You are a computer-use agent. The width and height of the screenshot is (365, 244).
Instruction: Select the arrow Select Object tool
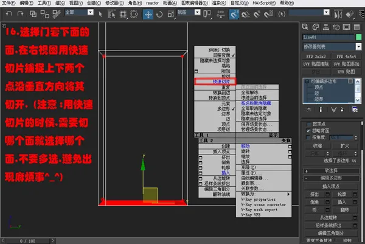click(100, 14)
